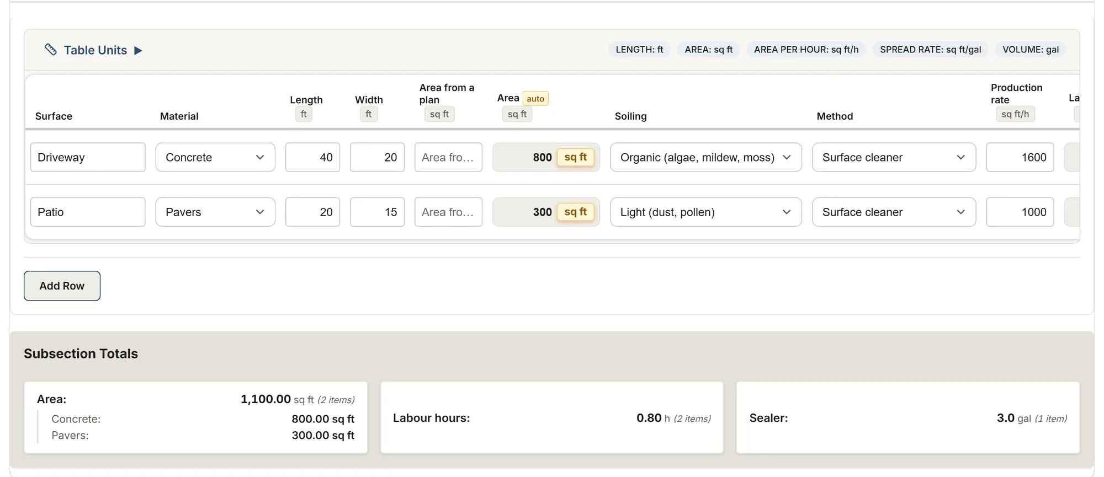1104x477 pixels.
Task: Click the VOLUME: gal unit chip
Action: point(1030,50)
